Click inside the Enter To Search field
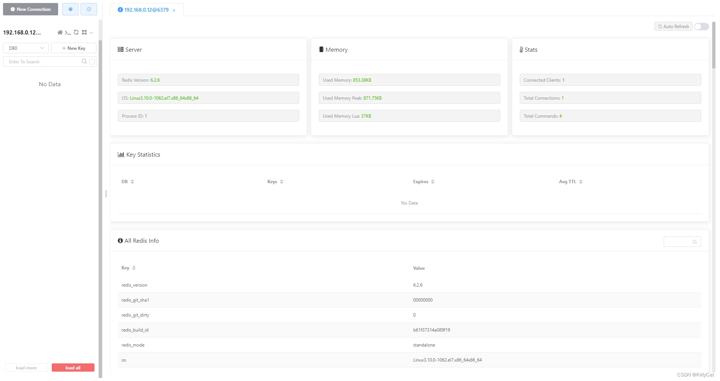Image resolution: width=720 pixels, height=381 pixels. point(41,61)
